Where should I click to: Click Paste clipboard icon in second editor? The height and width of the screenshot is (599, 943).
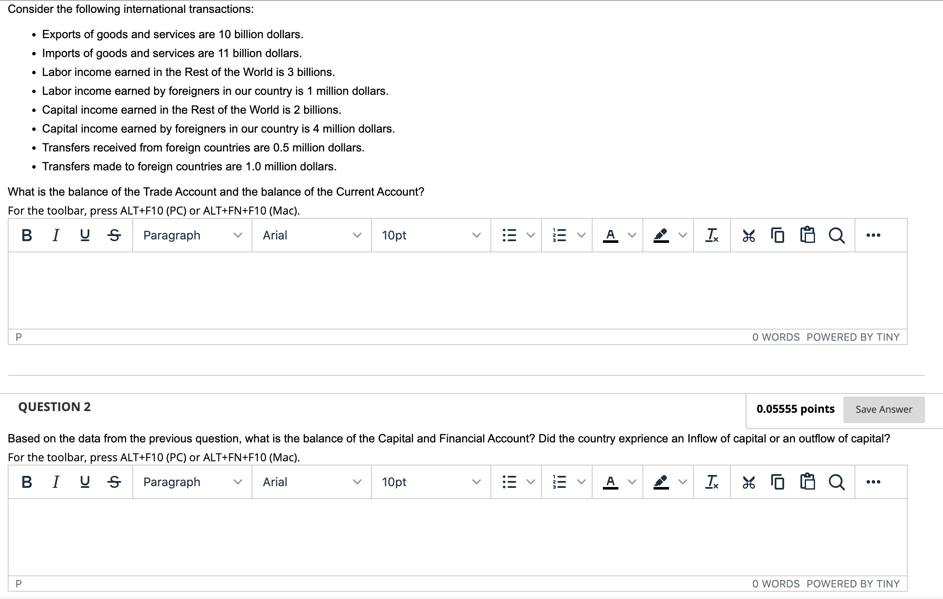(x=807, y=482)
